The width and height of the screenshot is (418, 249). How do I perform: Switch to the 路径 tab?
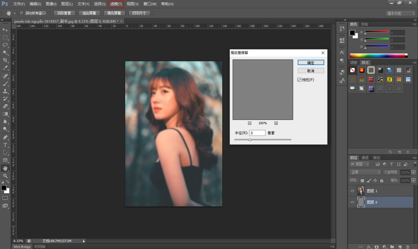point(376,158)
